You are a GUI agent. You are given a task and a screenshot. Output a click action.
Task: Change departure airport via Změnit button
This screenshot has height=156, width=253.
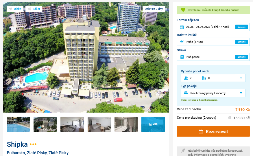pos(241,42)
